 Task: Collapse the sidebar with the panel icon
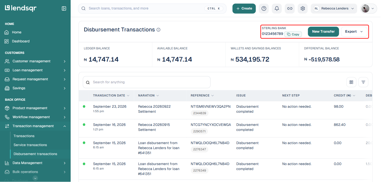(x=64, y=8)
